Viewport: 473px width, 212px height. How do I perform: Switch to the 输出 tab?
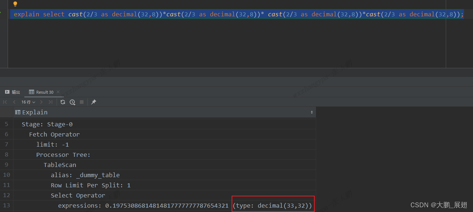15,92
